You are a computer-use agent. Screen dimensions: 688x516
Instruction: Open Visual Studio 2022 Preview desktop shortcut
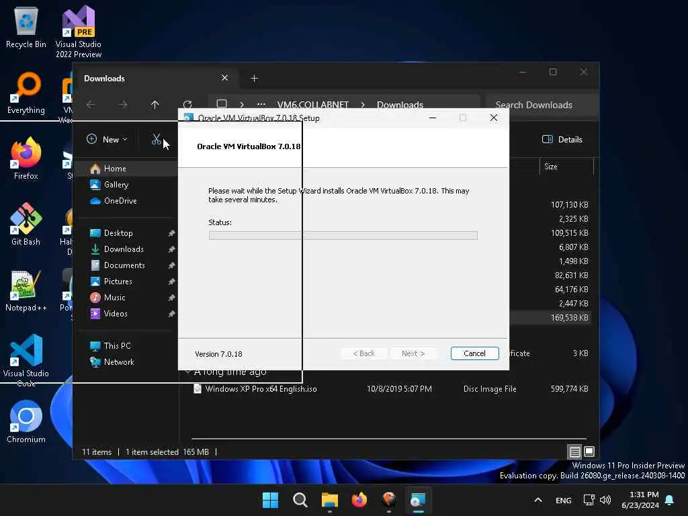pyautogui.click(x=78, y=32)
